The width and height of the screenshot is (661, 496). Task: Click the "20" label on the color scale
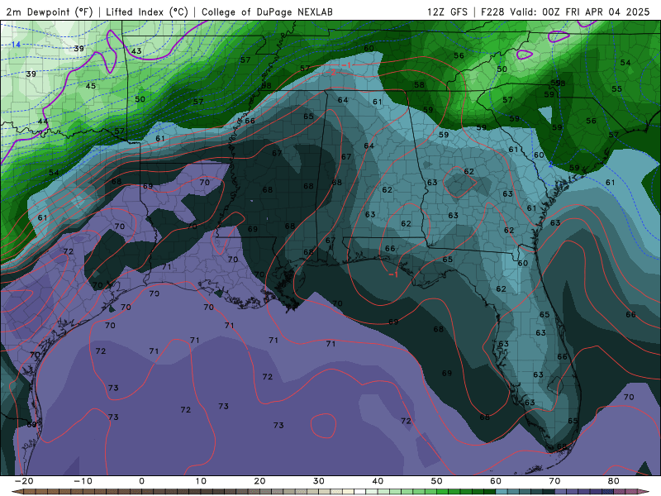[259, 481]
